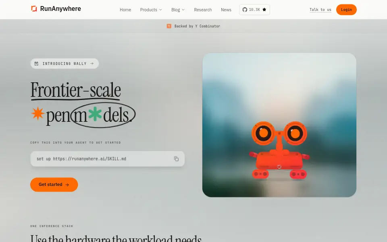Screen dimensions: 387x242
Task: Click the RunAnywhere logo icon
Action: [x=34, y=8]
